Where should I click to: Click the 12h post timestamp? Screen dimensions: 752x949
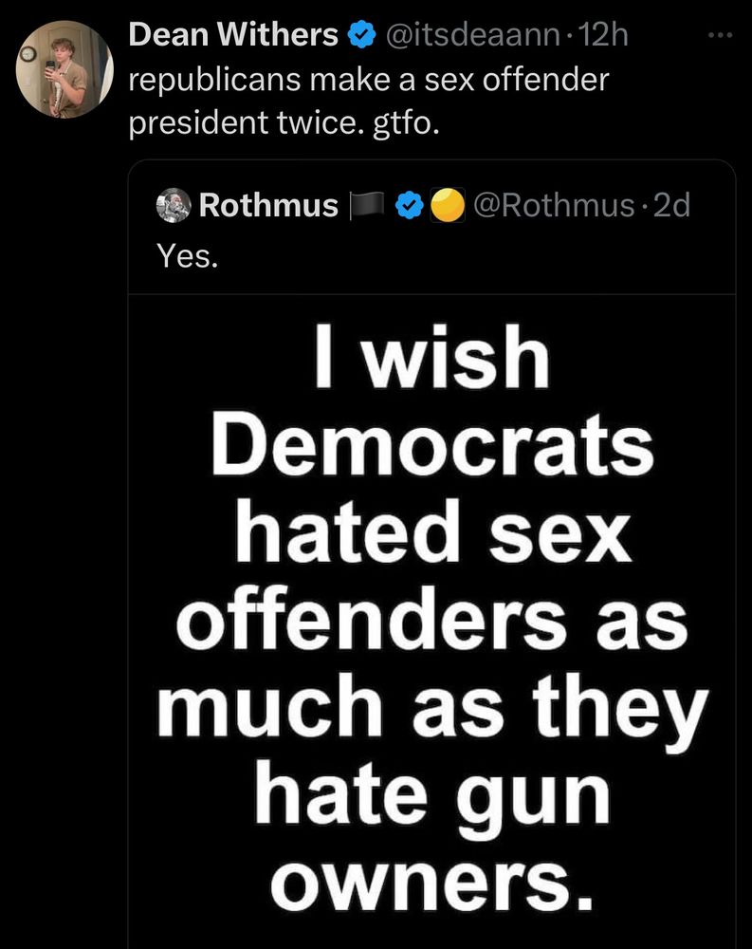tap(603, 34)
